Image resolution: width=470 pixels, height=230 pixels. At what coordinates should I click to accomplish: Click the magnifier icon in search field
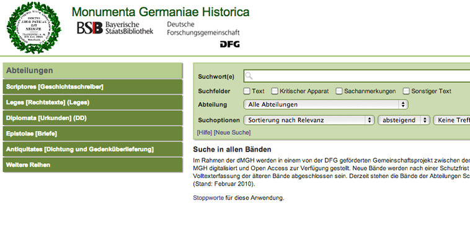coord(249,76)
